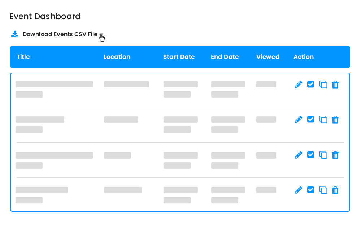Edit the fourth event row
The image size is (361, 241).
pyautogui.click(x=299, y=190)
